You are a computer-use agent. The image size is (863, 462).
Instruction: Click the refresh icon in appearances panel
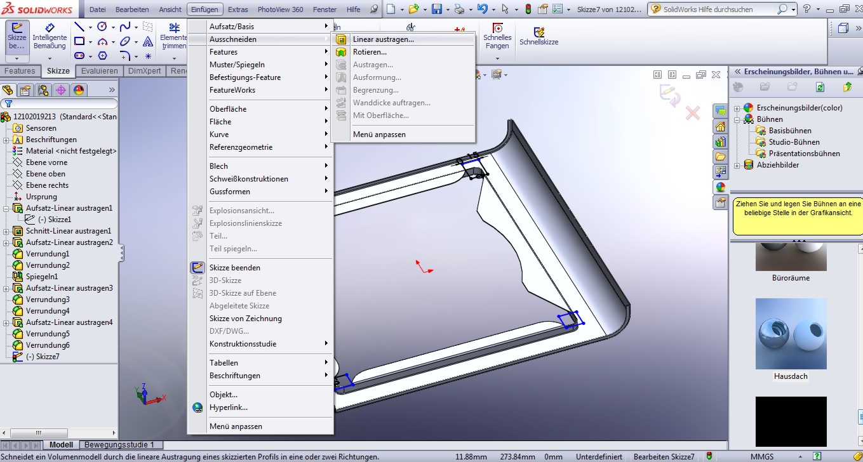(820, 87)
